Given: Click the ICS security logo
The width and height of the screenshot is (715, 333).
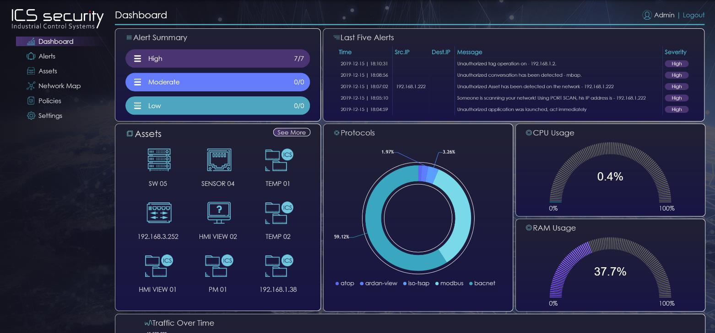Looking at the screenshot, I should click(x=58, y=19).
